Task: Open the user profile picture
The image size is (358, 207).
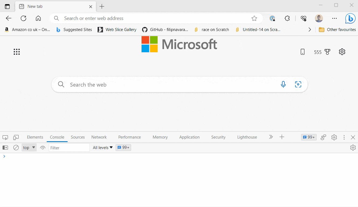Action: click(319, 18)
